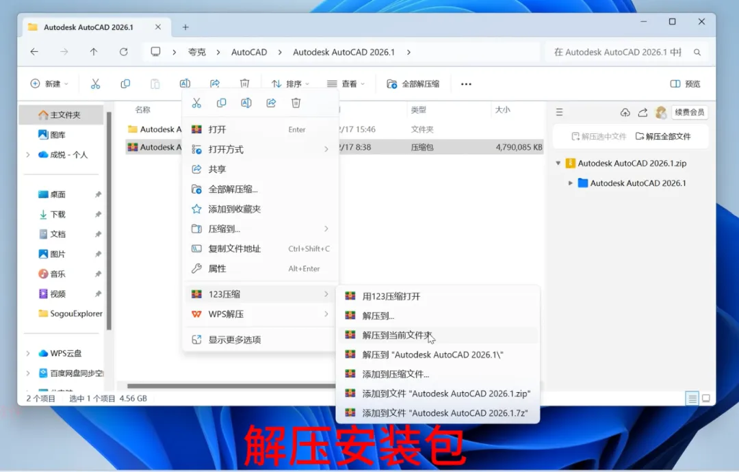Viewport: 739px width, 472px height.
Task: Select 显示更多选项
Action: tap(260, 339)
